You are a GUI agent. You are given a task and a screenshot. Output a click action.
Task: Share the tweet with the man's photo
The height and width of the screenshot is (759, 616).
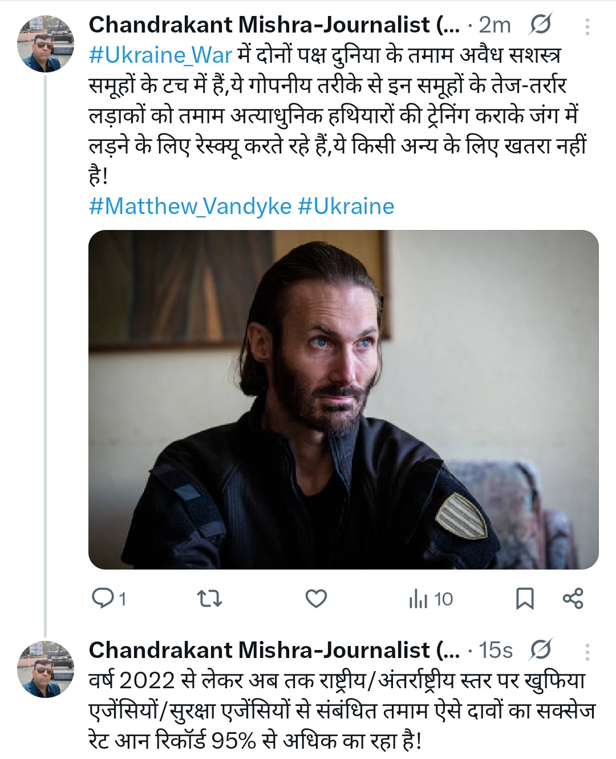click(573, 599)
